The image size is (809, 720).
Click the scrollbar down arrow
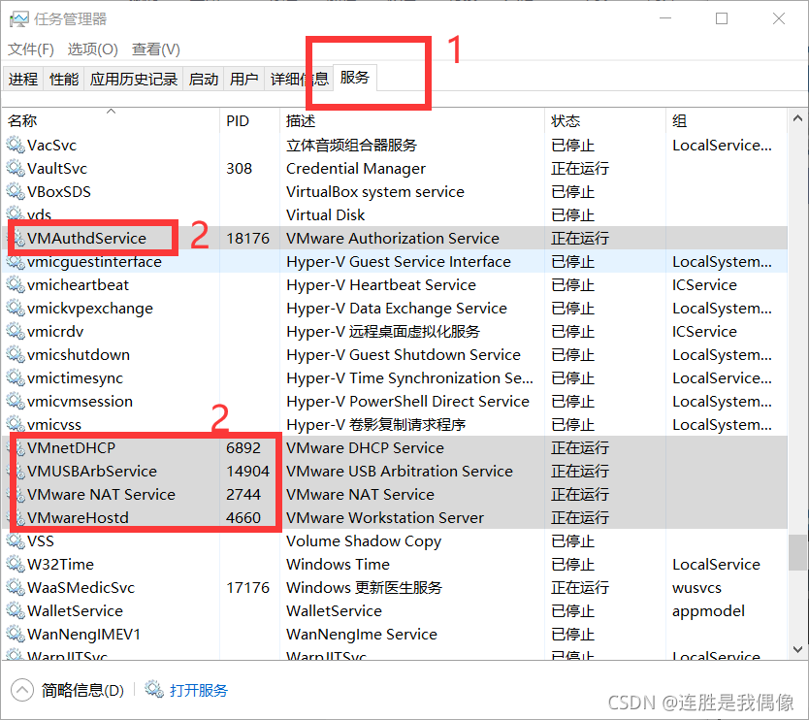click(x=797, y=649)
